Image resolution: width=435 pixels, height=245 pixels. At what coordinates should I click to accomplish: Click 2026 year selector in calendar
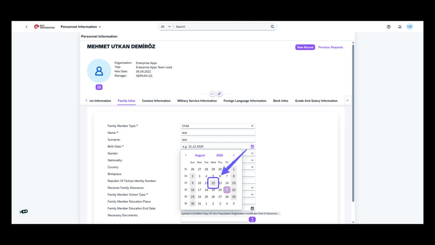tap(219, 155)
